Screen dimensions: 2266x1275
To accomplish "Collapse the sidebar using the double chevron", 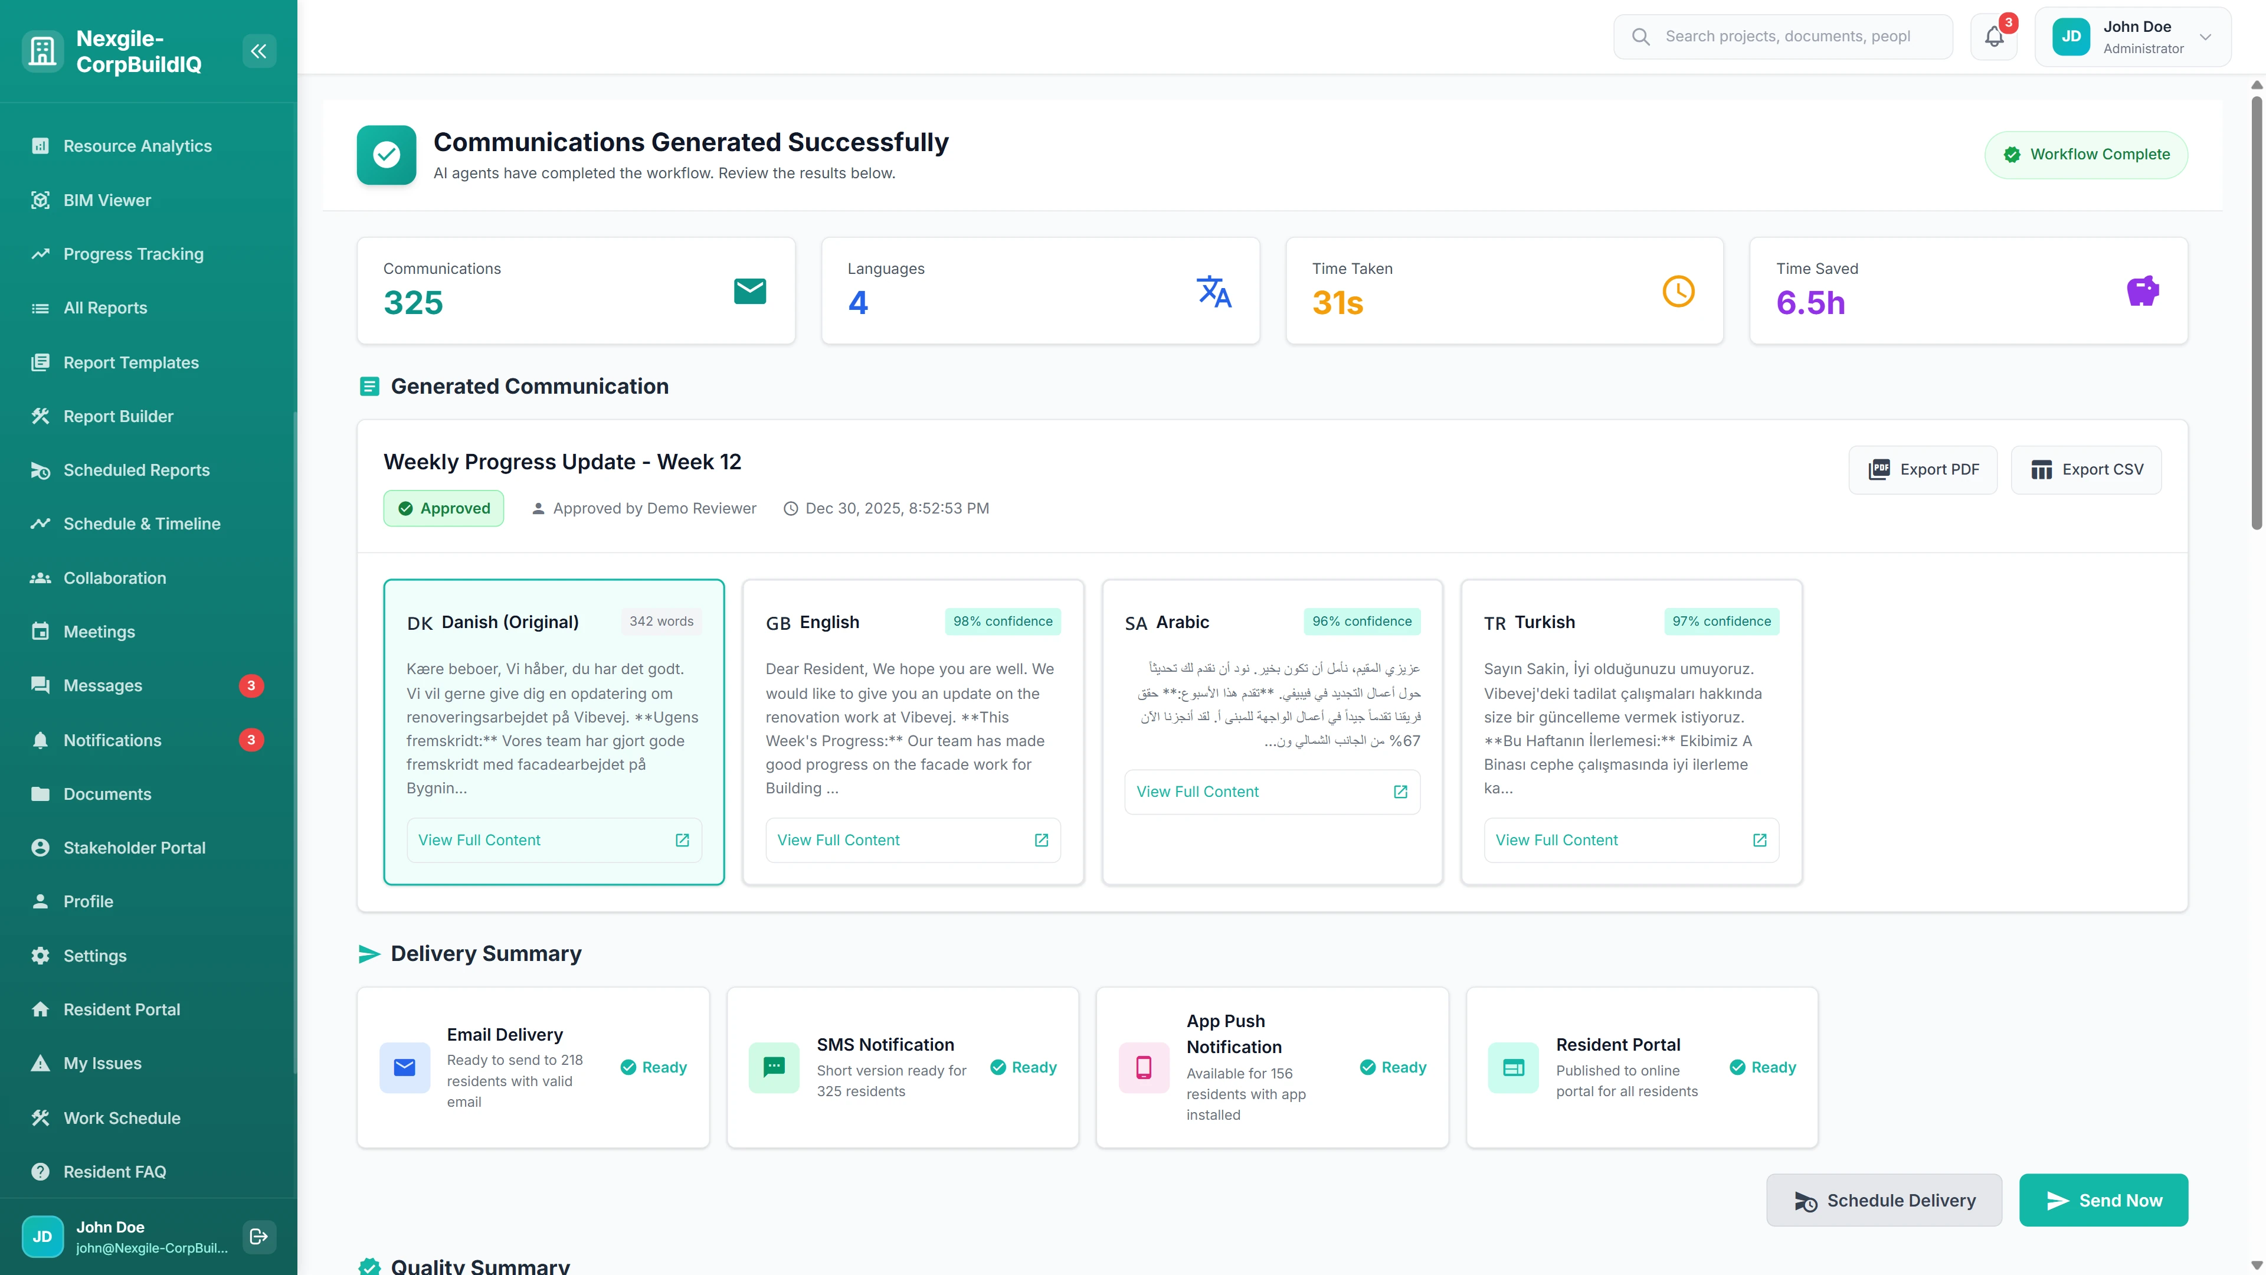I will click(x=258, y=50).
